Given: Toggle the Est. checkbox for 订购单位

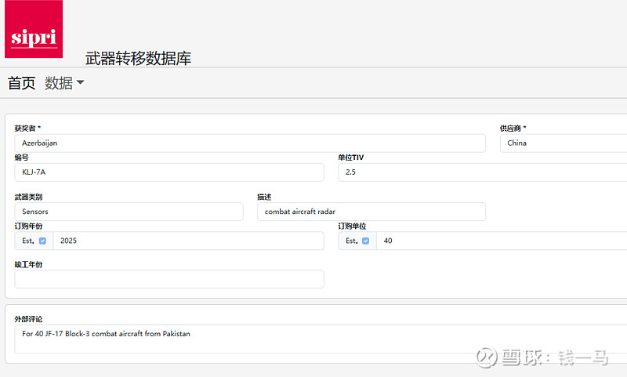Looking at the screenshot, I should coord(365,241).
